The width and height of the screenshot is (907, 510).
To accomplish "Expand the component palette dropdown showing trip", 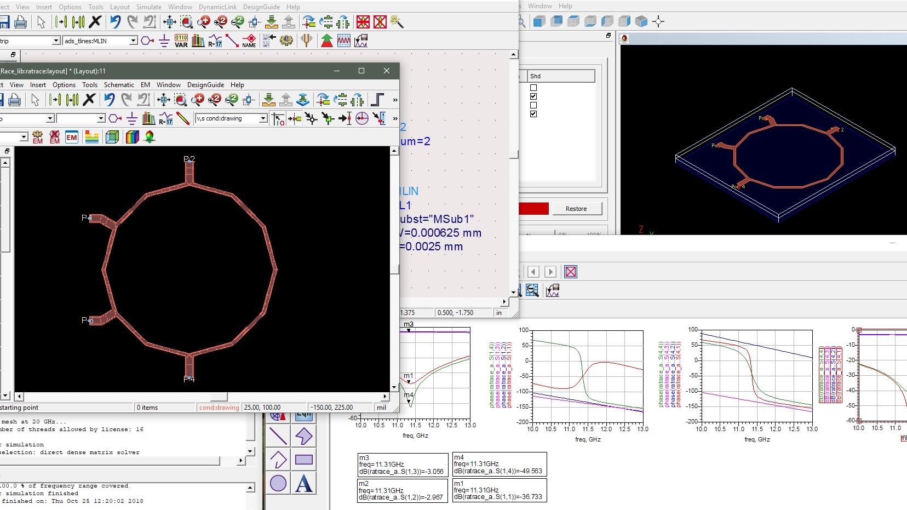I will (56, 41).
